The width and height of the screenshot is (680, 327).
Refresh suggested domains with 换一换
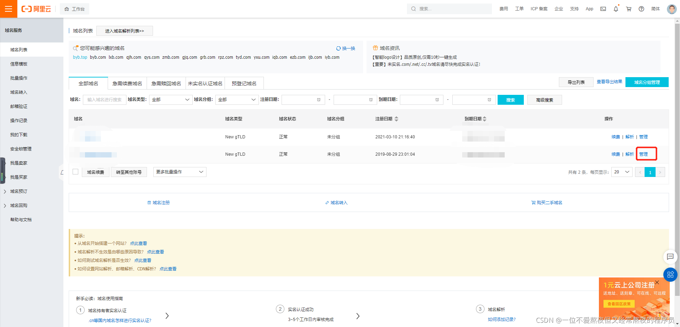click(x=346, y=48)
